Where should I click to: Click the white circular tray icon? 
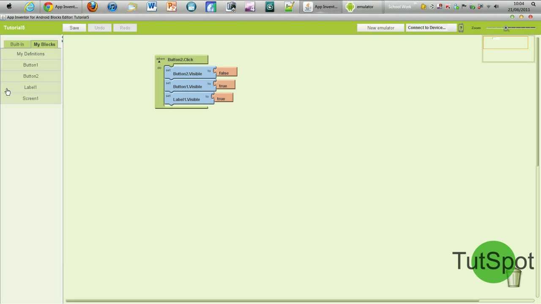[432, 6]
